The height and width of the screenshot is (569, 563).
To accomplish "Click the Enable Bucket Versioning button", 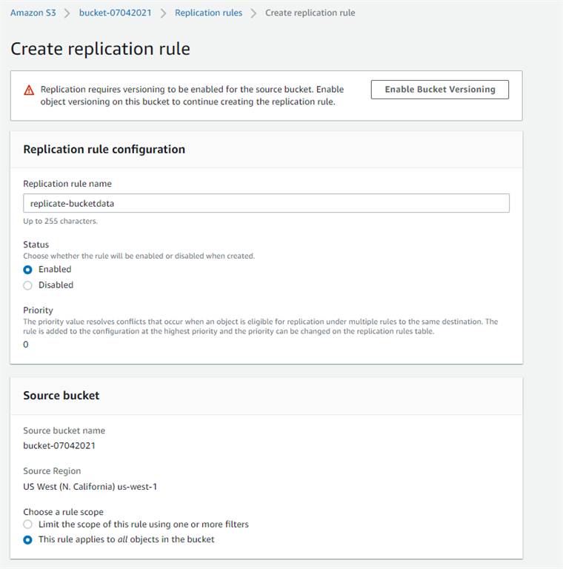I will coord(440,89).
